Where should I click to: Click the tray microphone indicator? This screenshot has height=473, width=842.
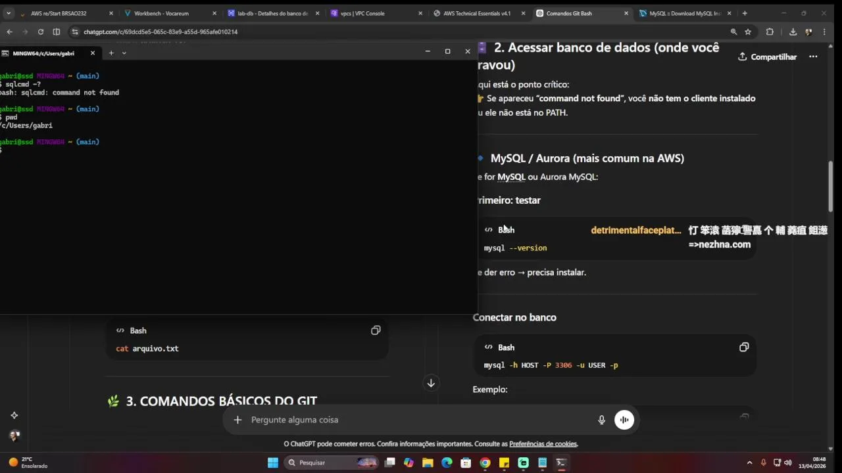pos(763,462)
